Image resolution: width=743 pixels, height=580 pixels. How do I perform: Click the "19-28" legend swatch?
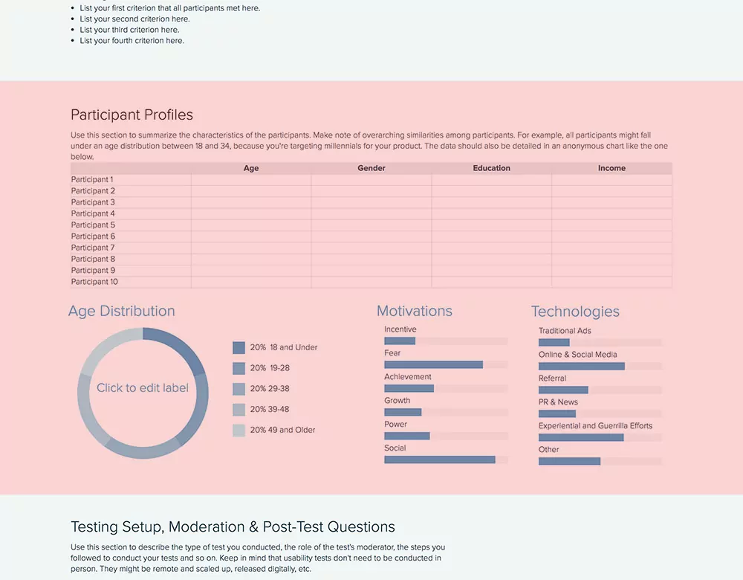239,367
